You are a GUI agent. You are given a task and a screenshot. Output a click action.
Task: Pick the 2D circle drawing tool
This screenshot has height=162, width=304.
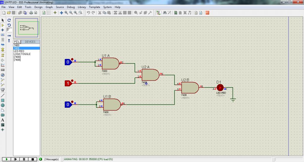(x=3, y=105)
